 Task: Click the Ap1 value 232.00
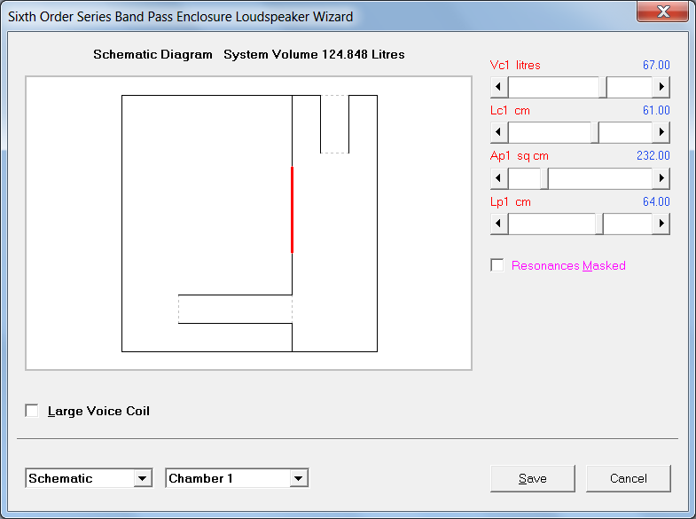653,155
